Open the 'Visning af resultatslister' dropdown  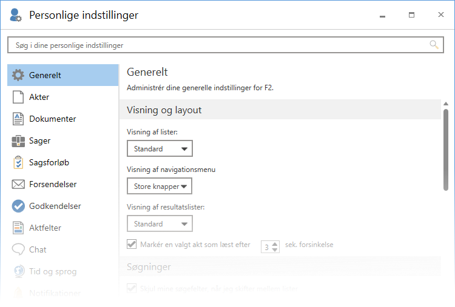click(160, 223)
